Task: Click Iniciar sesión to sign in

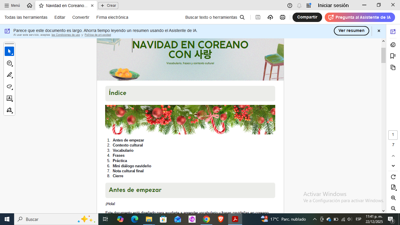Action: 333,5
